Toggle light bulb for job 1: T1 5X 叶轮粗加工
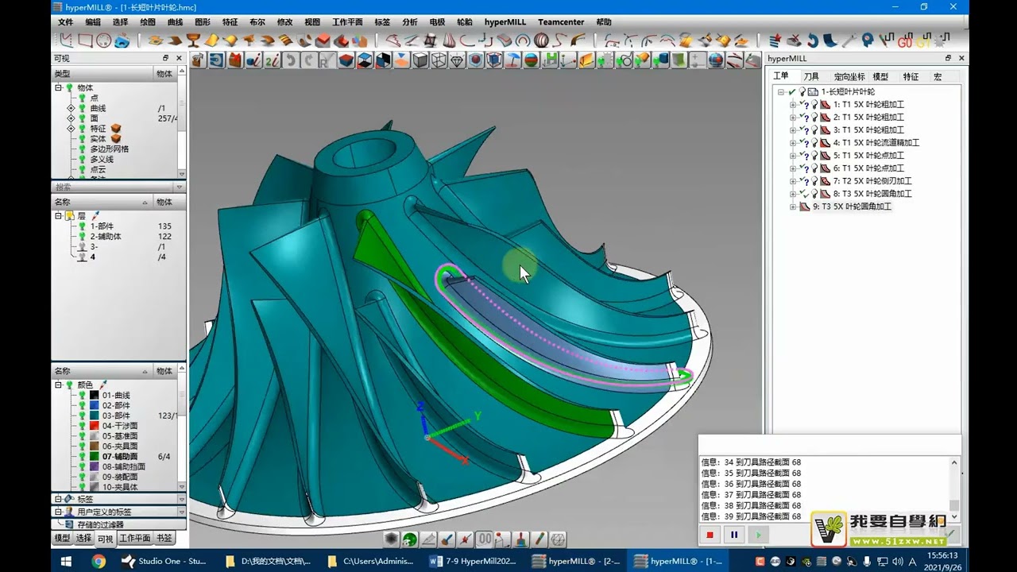1017x572 pixels. coord(814,105)
